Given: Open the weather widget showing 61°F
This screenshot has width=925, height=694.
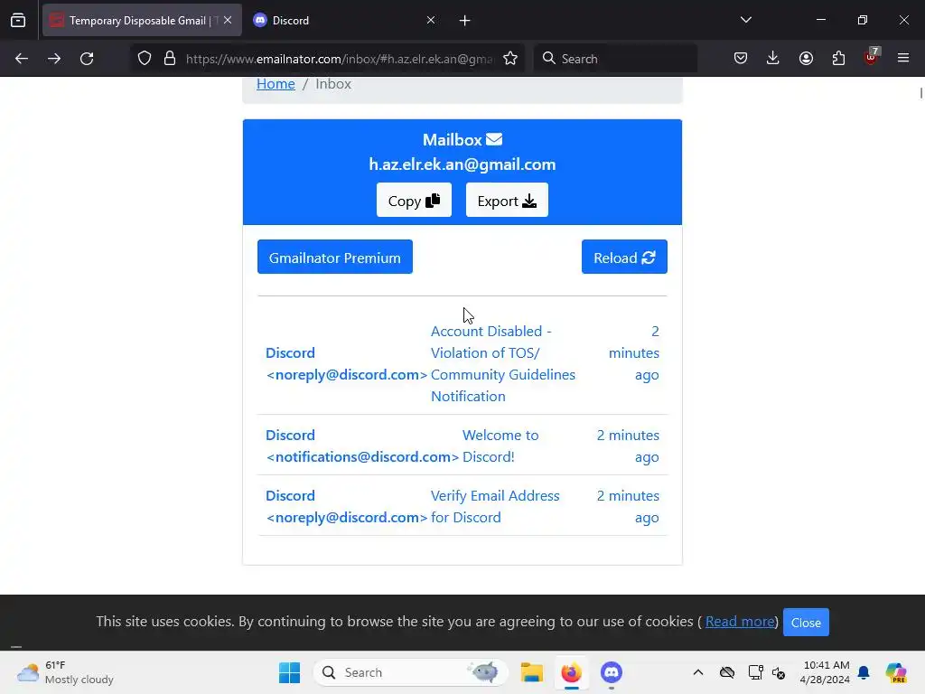Looking at the screenshot, I should tap(65, 672).
